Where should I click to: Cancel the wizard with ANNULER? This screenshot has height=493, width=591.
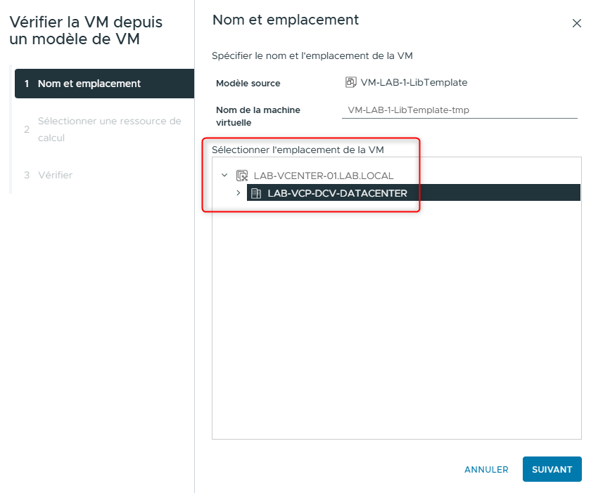pos(486,469)
